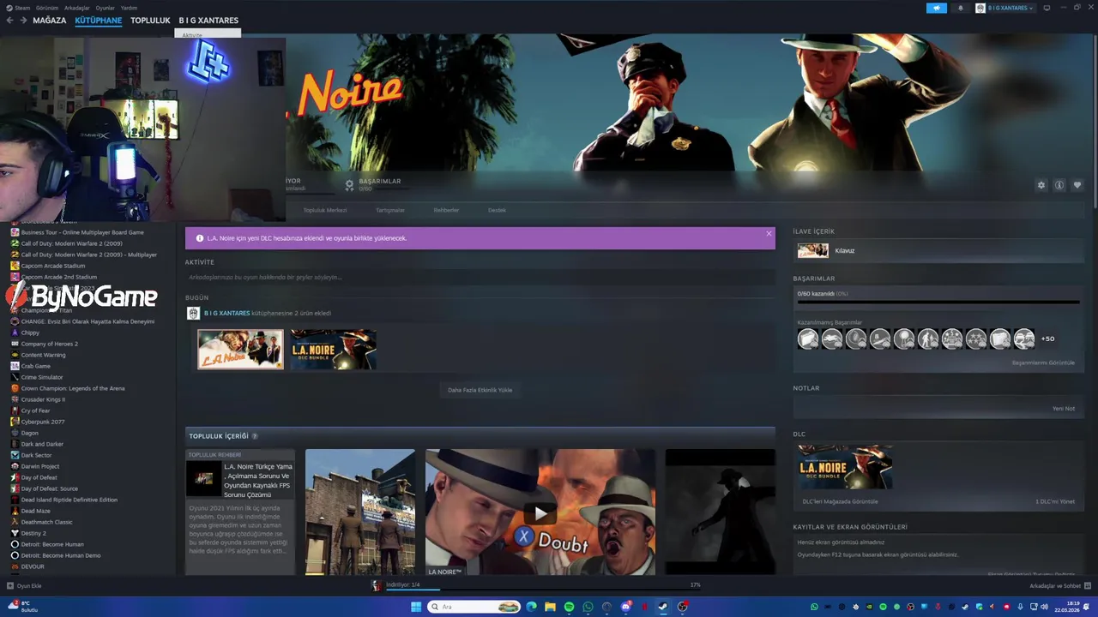This screenshot has width=1098, height=617.
Task: Click 1 DLC'mi Yönet link
Action: [1055, 501]
